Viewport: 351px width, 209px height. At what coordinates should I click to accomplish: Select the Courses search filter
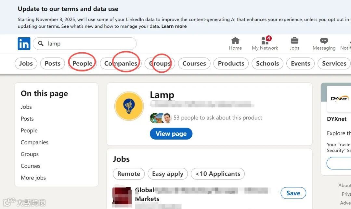point(194,63)
